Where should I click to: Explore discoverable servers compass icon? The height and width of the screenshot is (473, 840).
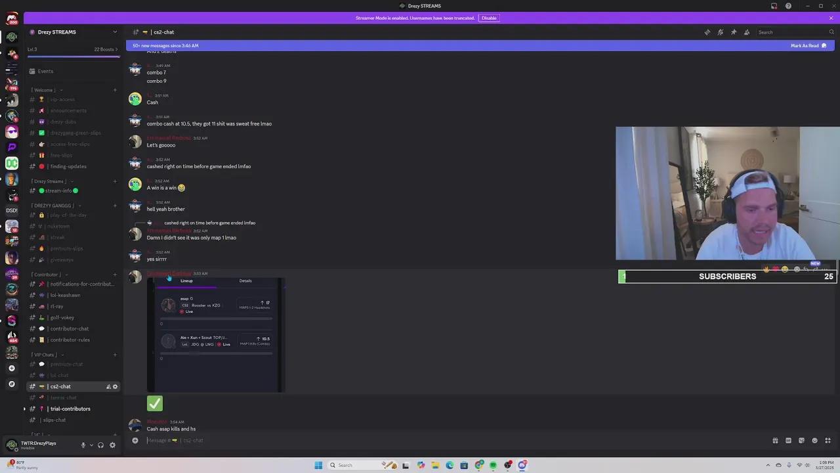coord(12,384)
